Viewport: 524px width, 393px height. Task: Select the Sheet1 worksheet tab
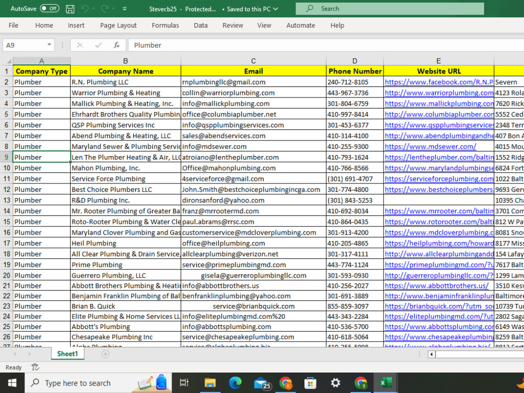coord(68,354)
